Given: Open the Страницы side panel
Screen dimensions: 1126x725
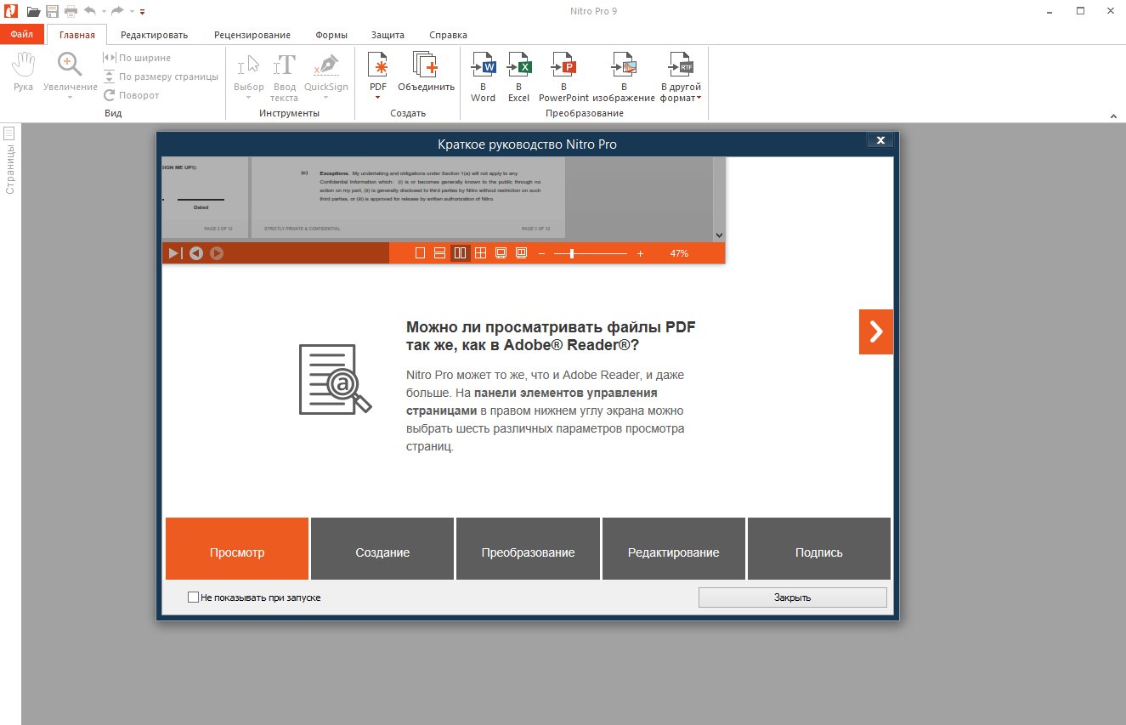Looking at the screenshot, I should click(9, 161).
